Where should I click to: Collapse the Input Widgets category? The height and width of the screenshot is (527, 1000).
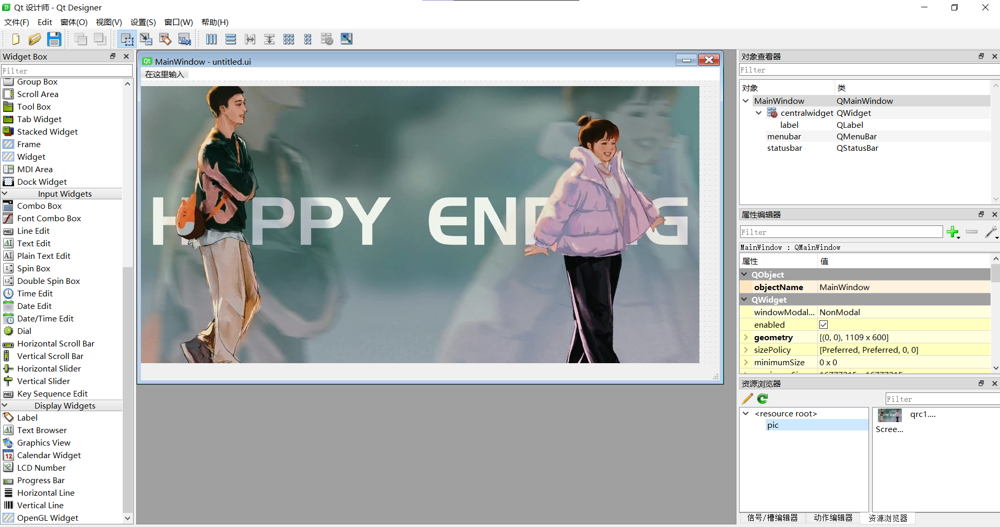[x=5, y=194]
